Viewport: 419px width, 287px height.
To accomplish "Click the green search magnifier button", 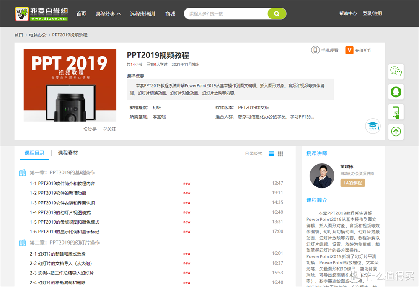I will coord(277,14).
